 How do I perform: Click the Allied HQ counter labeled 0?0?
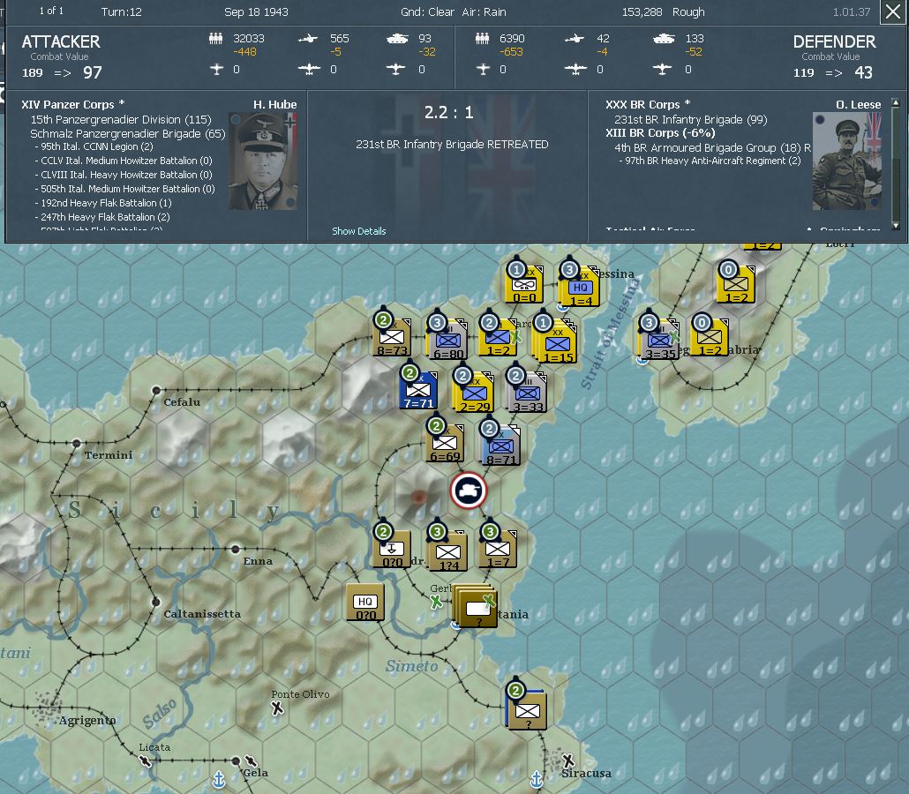(364, 602)
